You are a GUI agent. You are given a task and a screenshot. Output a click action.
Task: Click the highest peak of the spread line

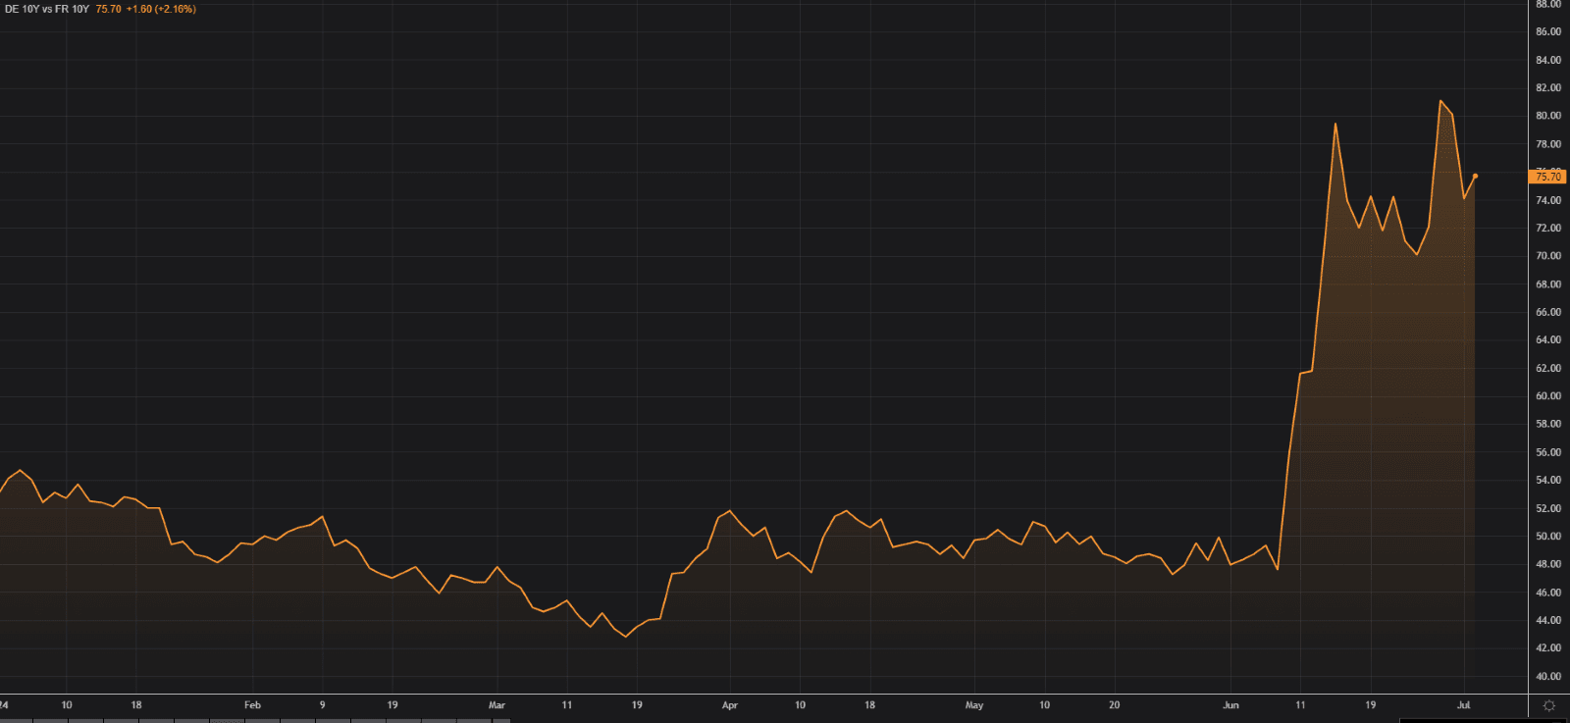coord(1440,101)
